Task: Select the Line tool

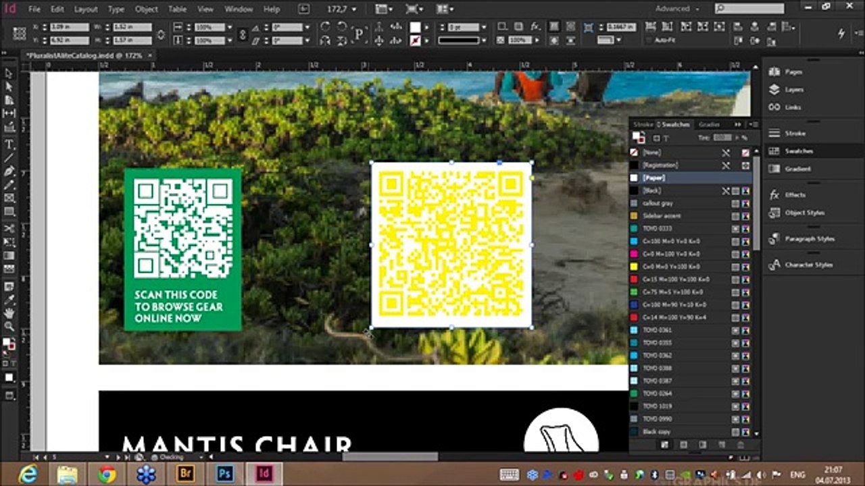Action: [9, 158]
